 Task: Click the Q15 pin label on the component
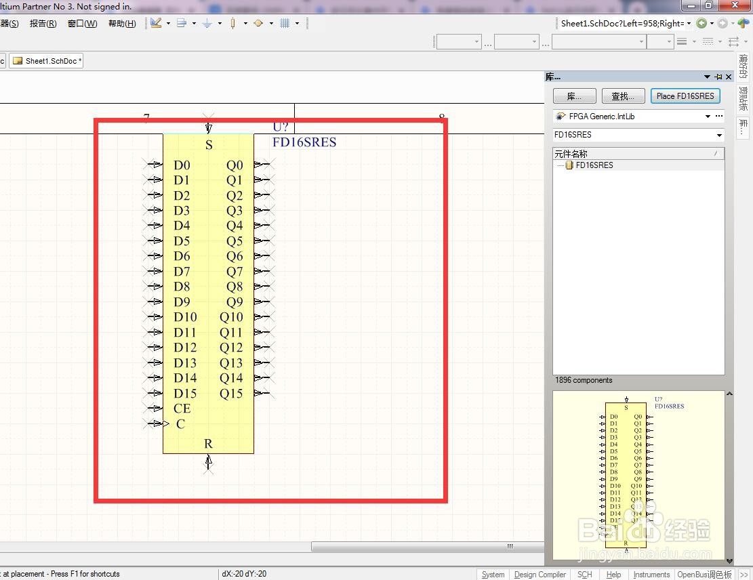click(232, 393)
